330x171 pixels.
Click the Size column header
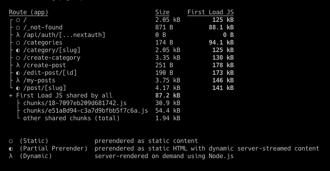pos(162,12)
